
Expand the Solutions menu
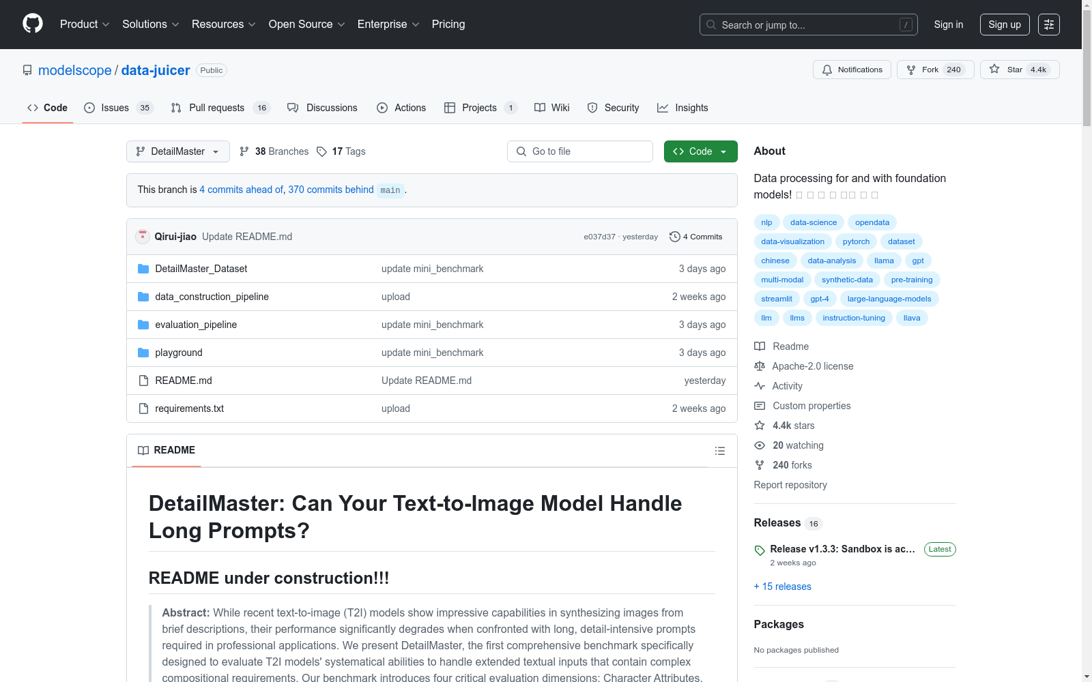151,25
